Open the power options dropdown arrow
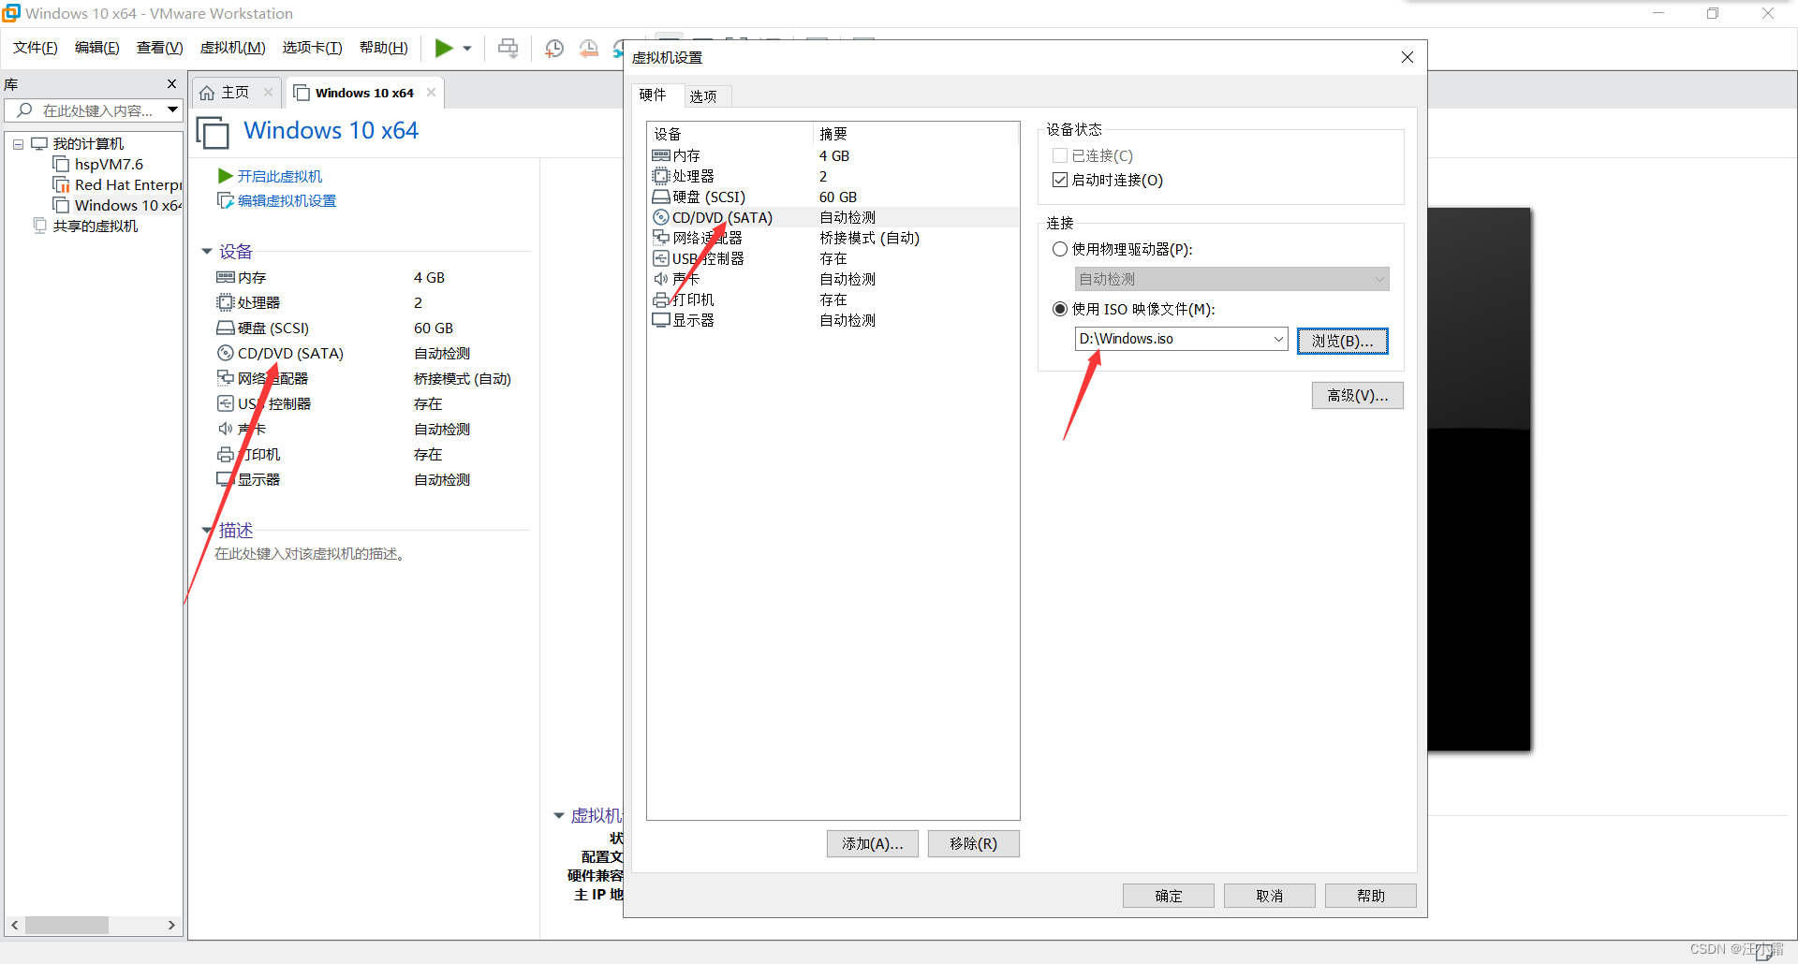 (467, 49)
